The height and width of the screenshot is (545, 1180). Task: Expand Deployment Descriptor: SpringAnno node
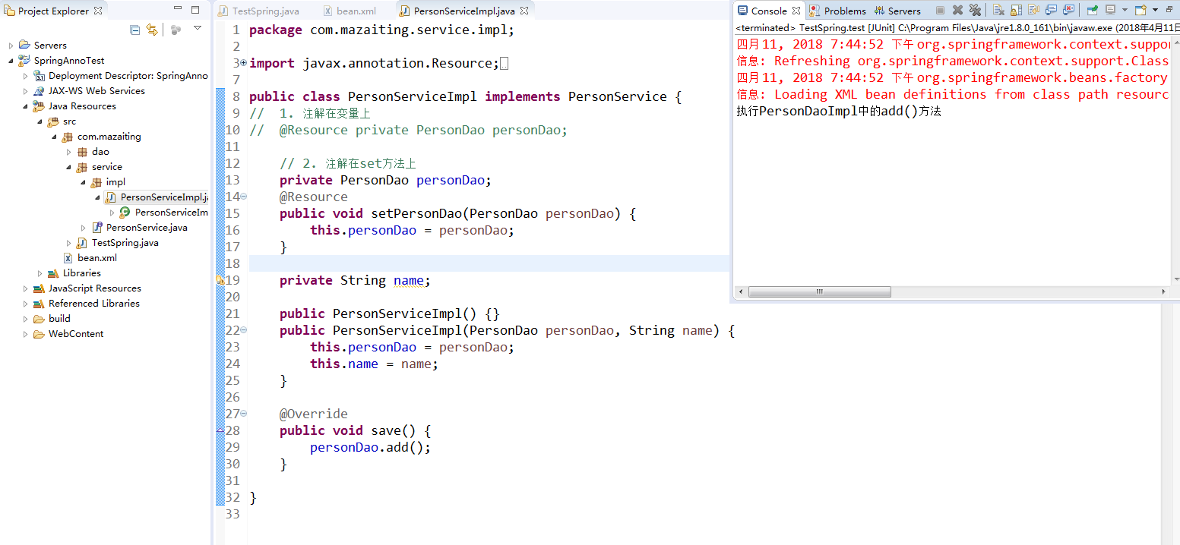(25, 76)
